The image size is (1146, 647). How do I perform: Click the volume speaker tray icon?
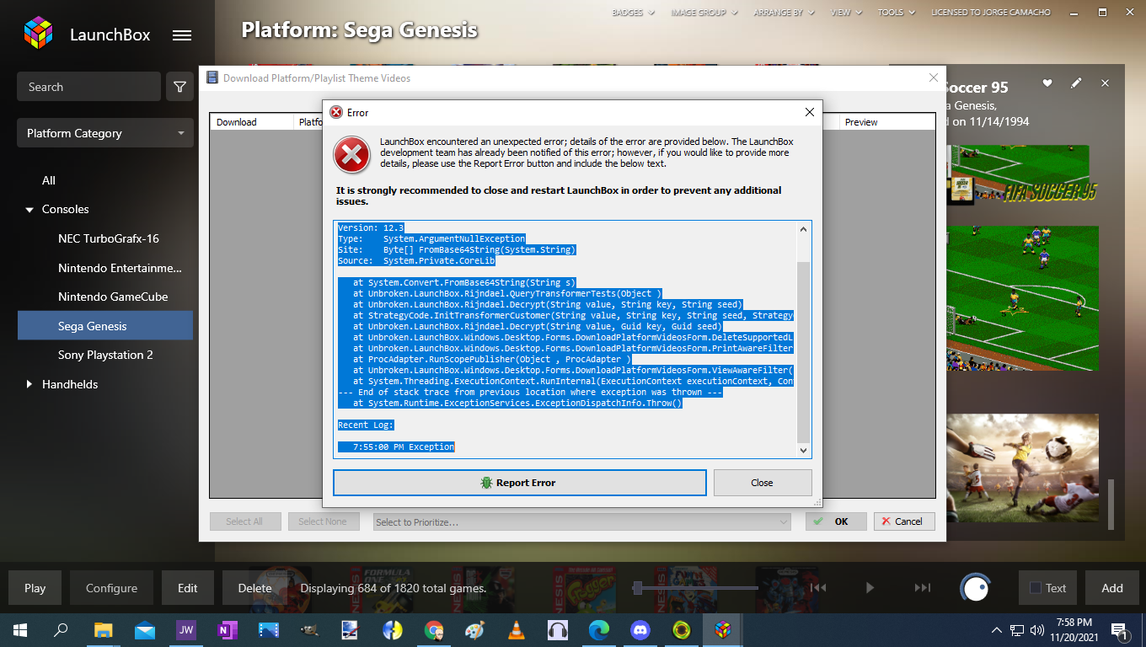tap(1037, 630)
